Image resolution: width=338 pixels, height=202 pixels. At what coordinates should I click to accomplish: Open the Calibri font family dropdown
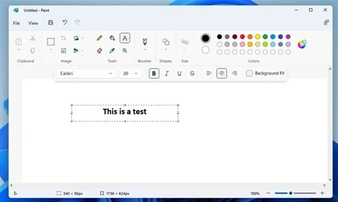point(87,74)
